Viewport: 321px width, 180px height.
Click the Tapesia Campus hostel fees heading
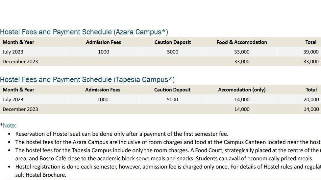click(x=87, y=79)
